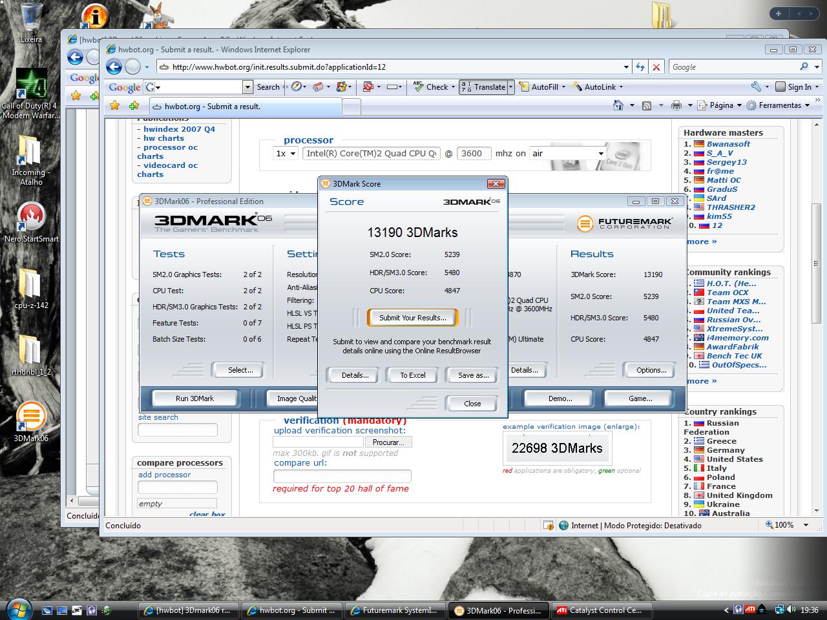Click Save as button in score dialog
827x620 pixels.
coord(473,375)
